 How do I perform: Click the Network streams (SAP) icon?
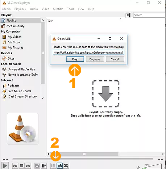point(4,75)
